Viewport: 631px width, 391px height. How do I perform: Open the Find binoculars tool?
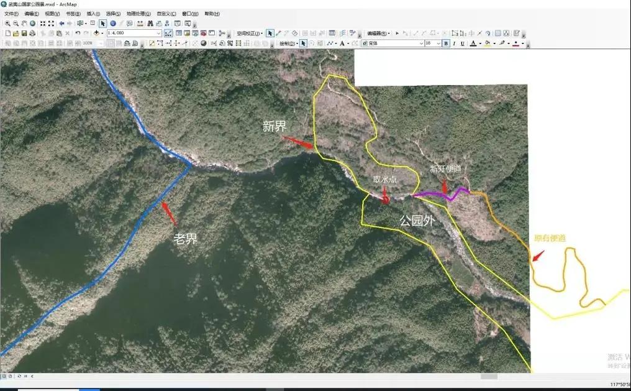pos(150,22)
